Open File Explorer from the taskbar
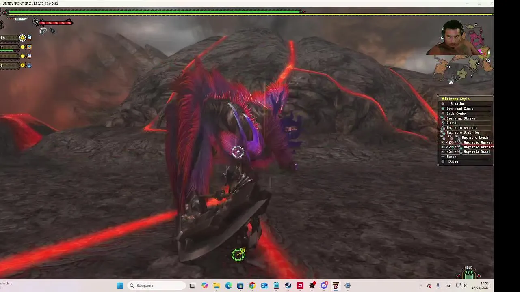This screenshot has height=292, width=520. 216,286
